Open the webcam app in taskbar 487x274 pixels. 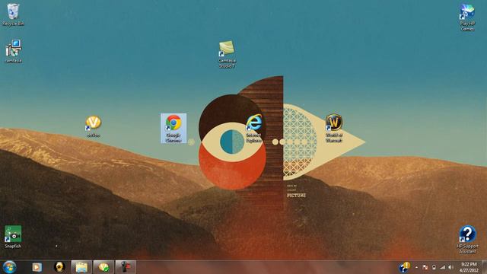59,267
